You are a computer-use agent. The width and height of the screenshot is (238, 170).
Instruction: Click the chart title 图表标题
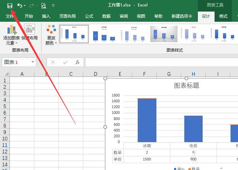[187, 85]
